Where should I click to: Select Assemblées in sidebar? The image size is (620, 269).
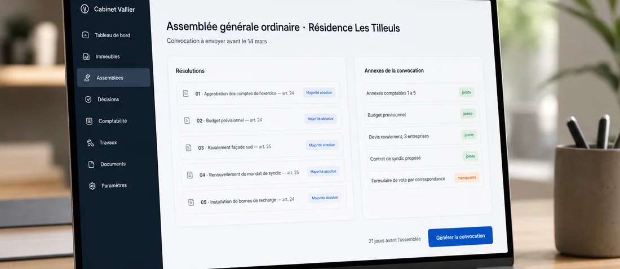pyautogui.click(x=114, y=78)
